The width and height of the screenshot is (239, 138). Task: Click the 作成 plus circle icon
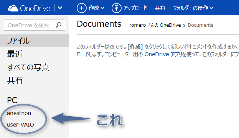tap(82, 8)
